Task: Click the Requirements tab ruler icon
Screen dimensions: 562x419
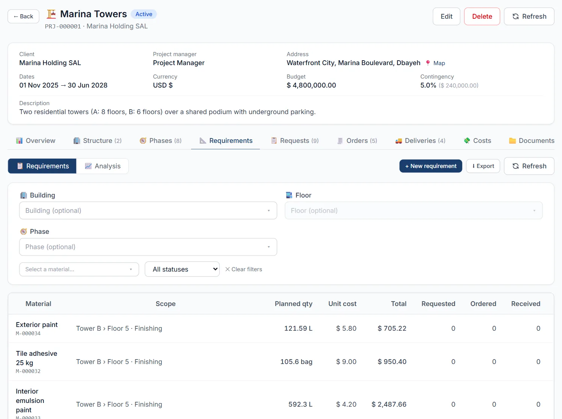Action: click(203, 141)
